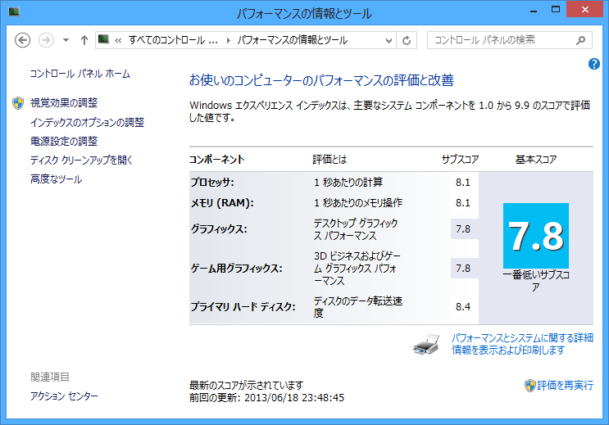Click shield icon beside 評価を再実行
Screen dimensions: 609x425
click(530, 386)
